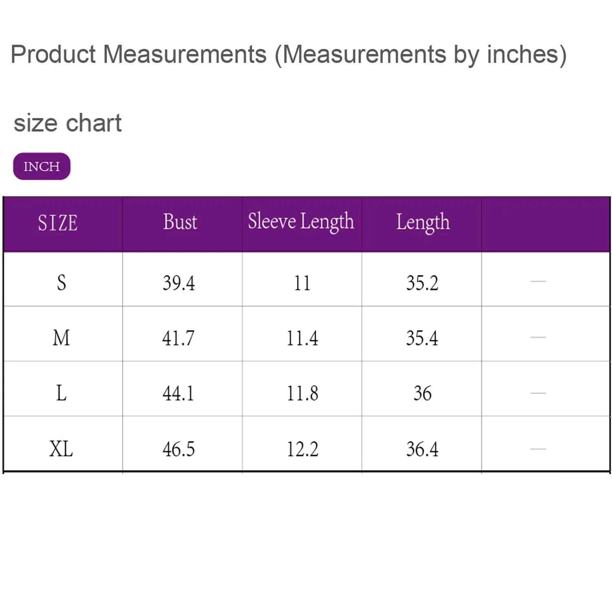Select the Sleeve Length column header

pyautogui.click(x=301, y=222)
